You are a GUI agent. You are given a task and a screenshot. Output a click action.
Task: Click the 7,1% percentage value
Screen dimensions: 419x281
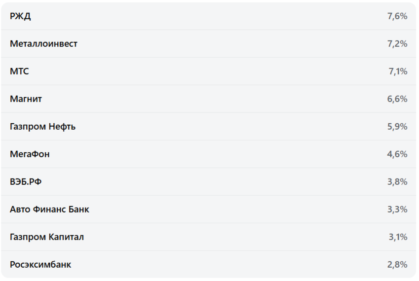tap(398, 71)
